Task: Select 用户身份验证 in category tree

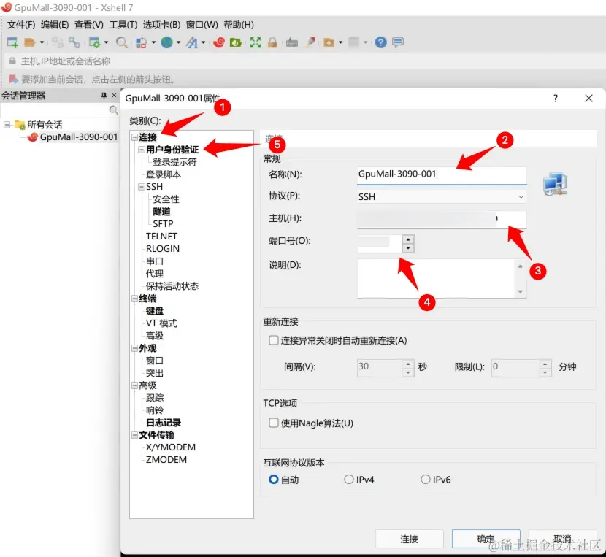Action: point(172,150)
